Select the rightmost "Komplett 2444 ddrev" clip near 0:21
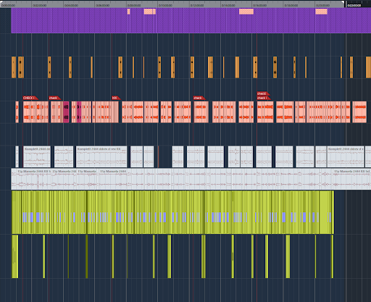The image size is (371, 302). tap(346, 156)
